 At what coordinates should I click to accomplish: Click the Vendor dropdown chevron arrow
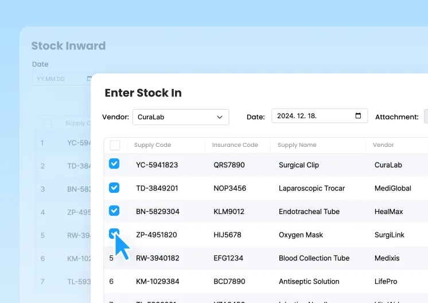pyautogui.click(x=220, y=117)
